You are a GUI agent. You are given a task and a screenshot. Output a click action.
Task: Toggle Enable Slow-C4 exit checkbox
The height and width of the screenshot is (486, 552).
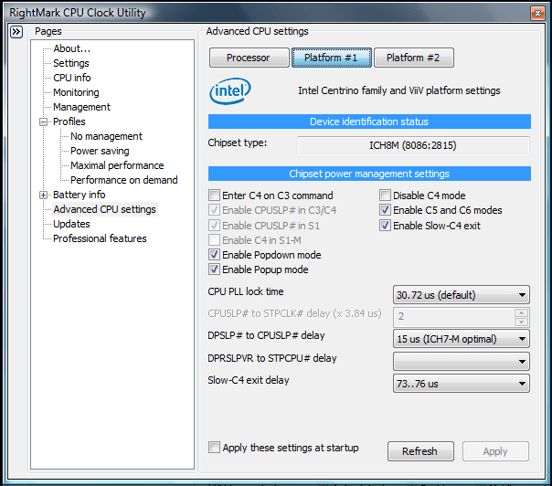coord(385,226)
